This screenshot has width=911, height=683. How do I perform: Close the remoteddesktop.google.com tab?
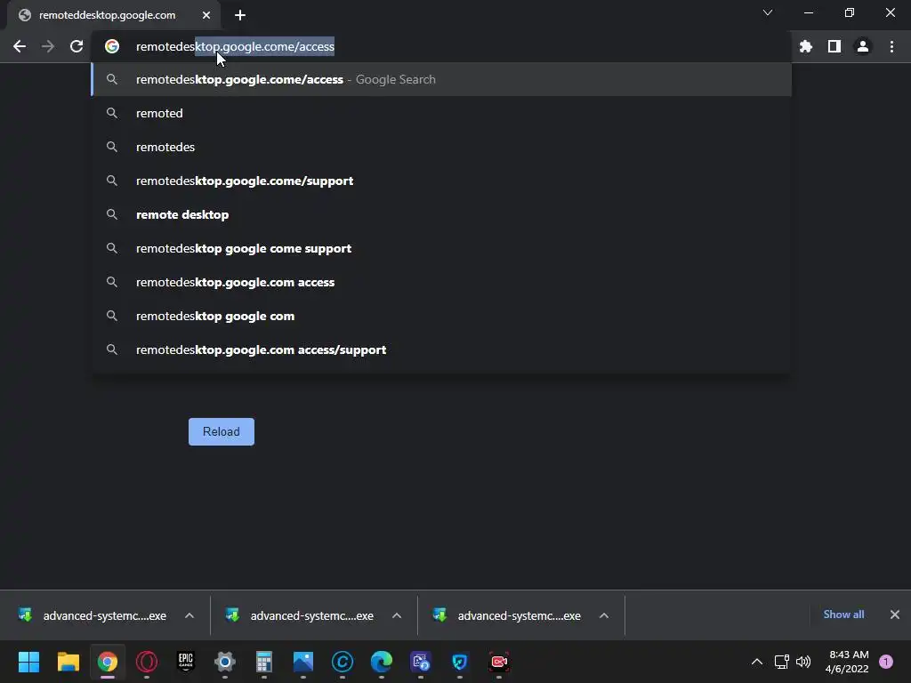[x=206, y=15]
